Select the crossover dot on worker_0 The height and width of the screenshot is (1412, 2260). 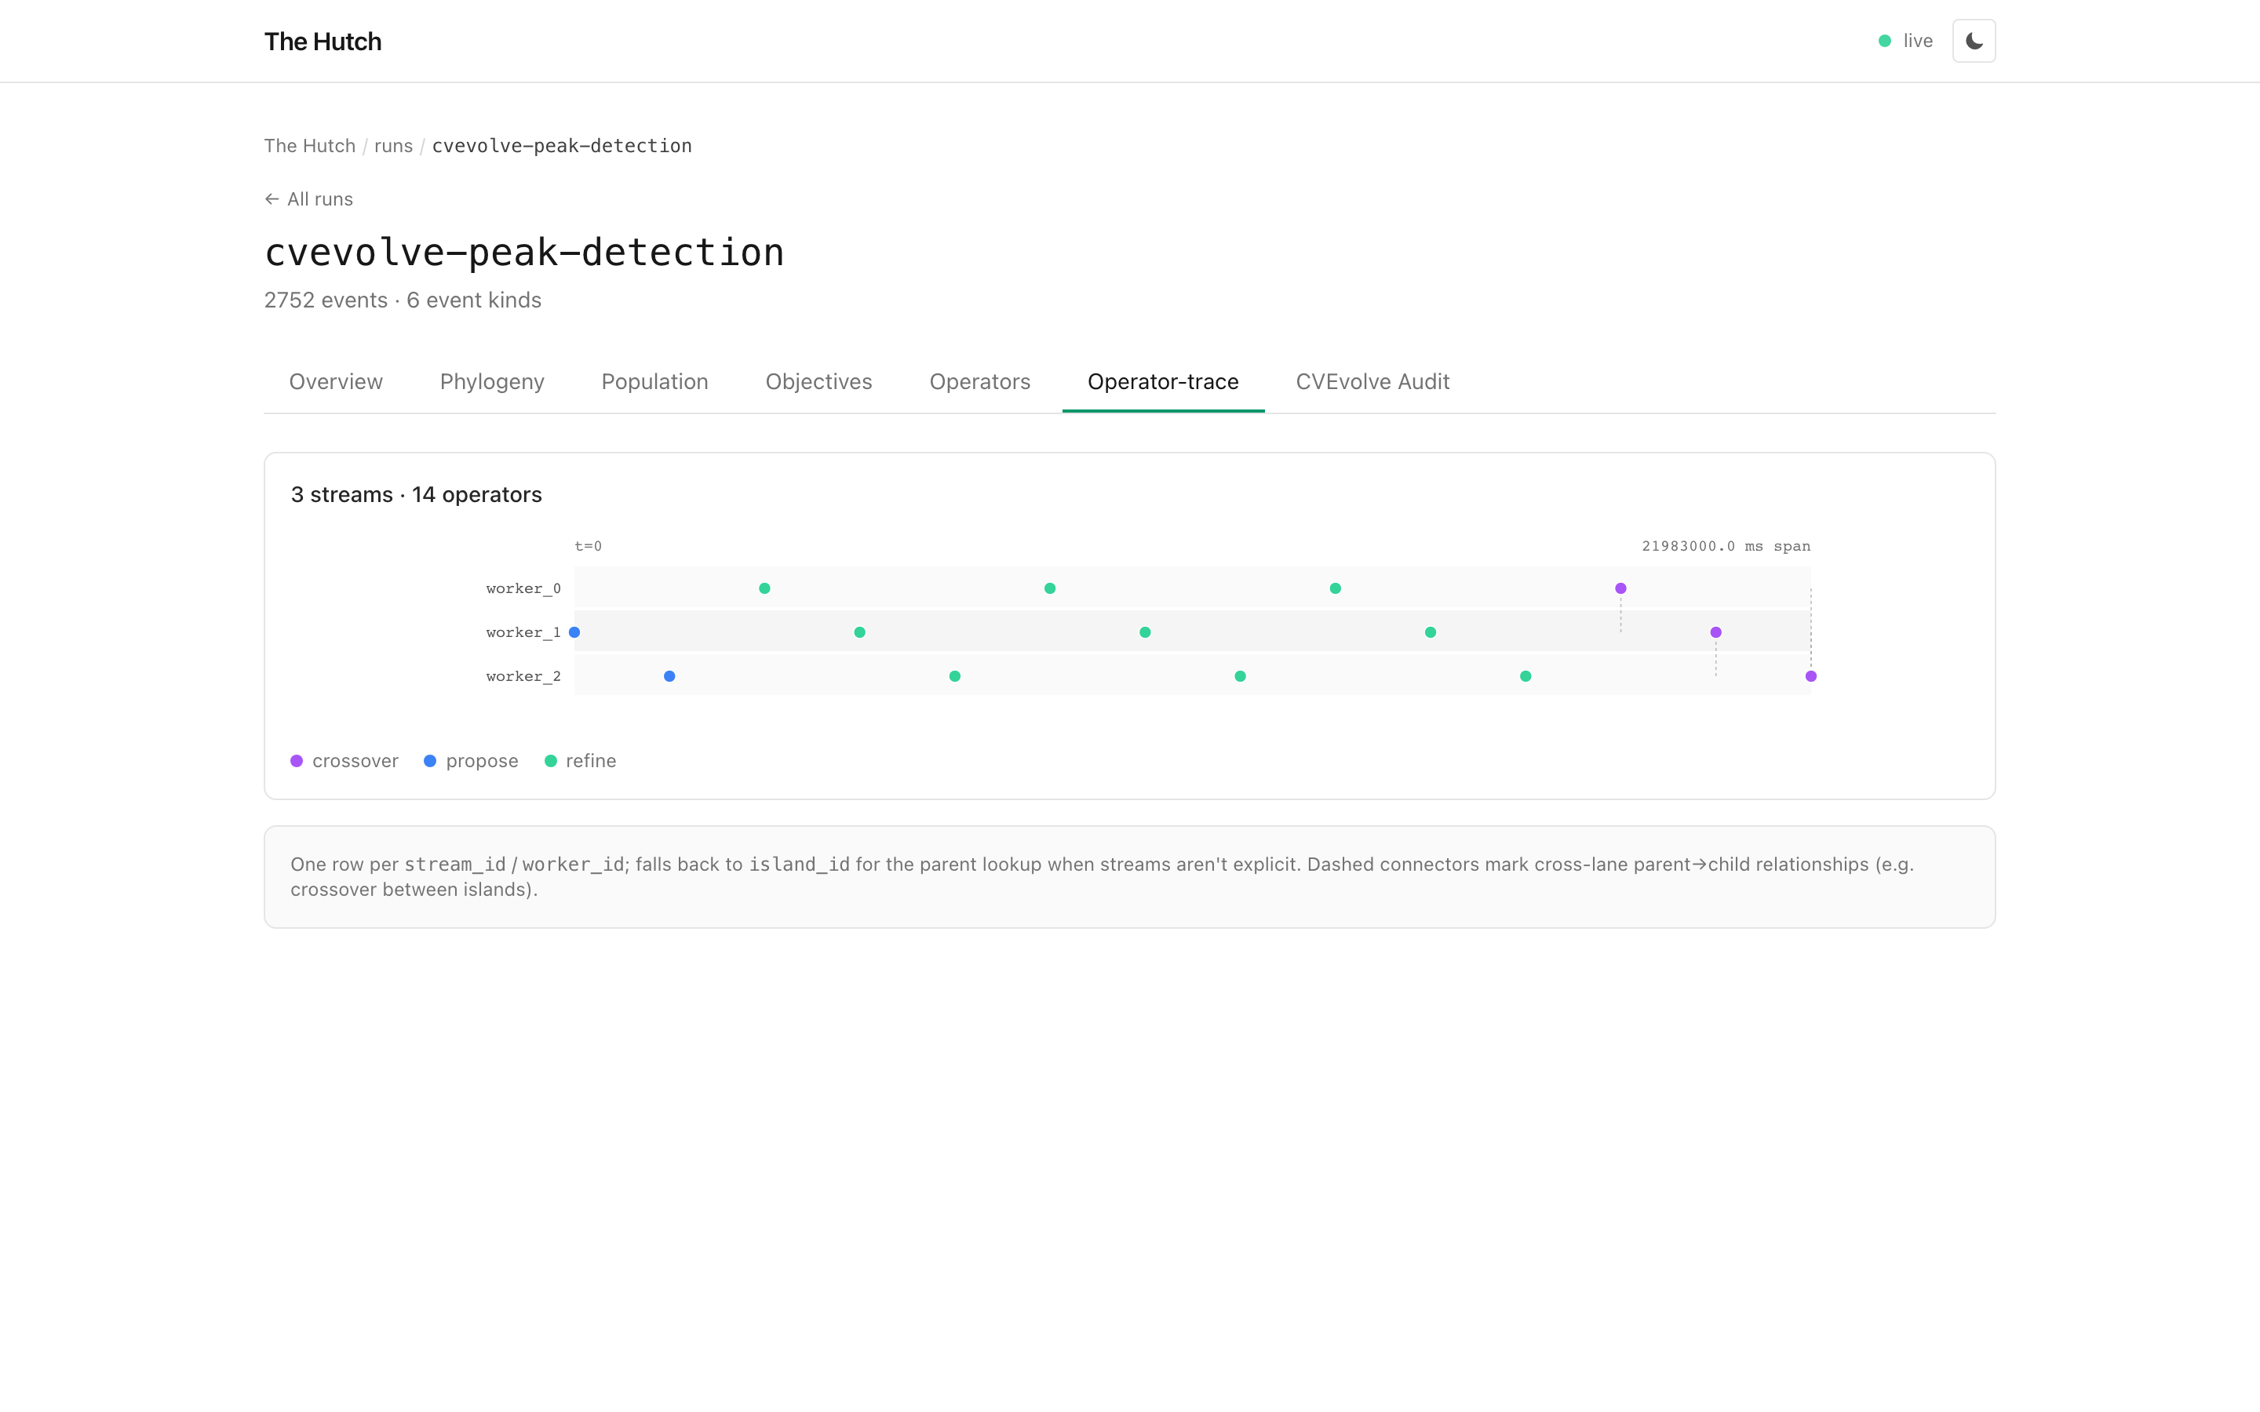click(x=1620, y=588)
